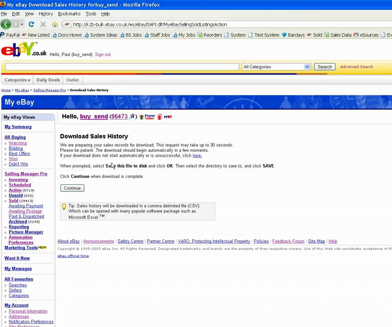The image size is (392, 327).
Task: Open the File menu
Action: pos(4,14)
